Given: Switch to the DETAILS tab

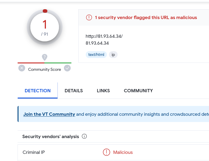Looking at the screenshot, I should coord(74,91).
